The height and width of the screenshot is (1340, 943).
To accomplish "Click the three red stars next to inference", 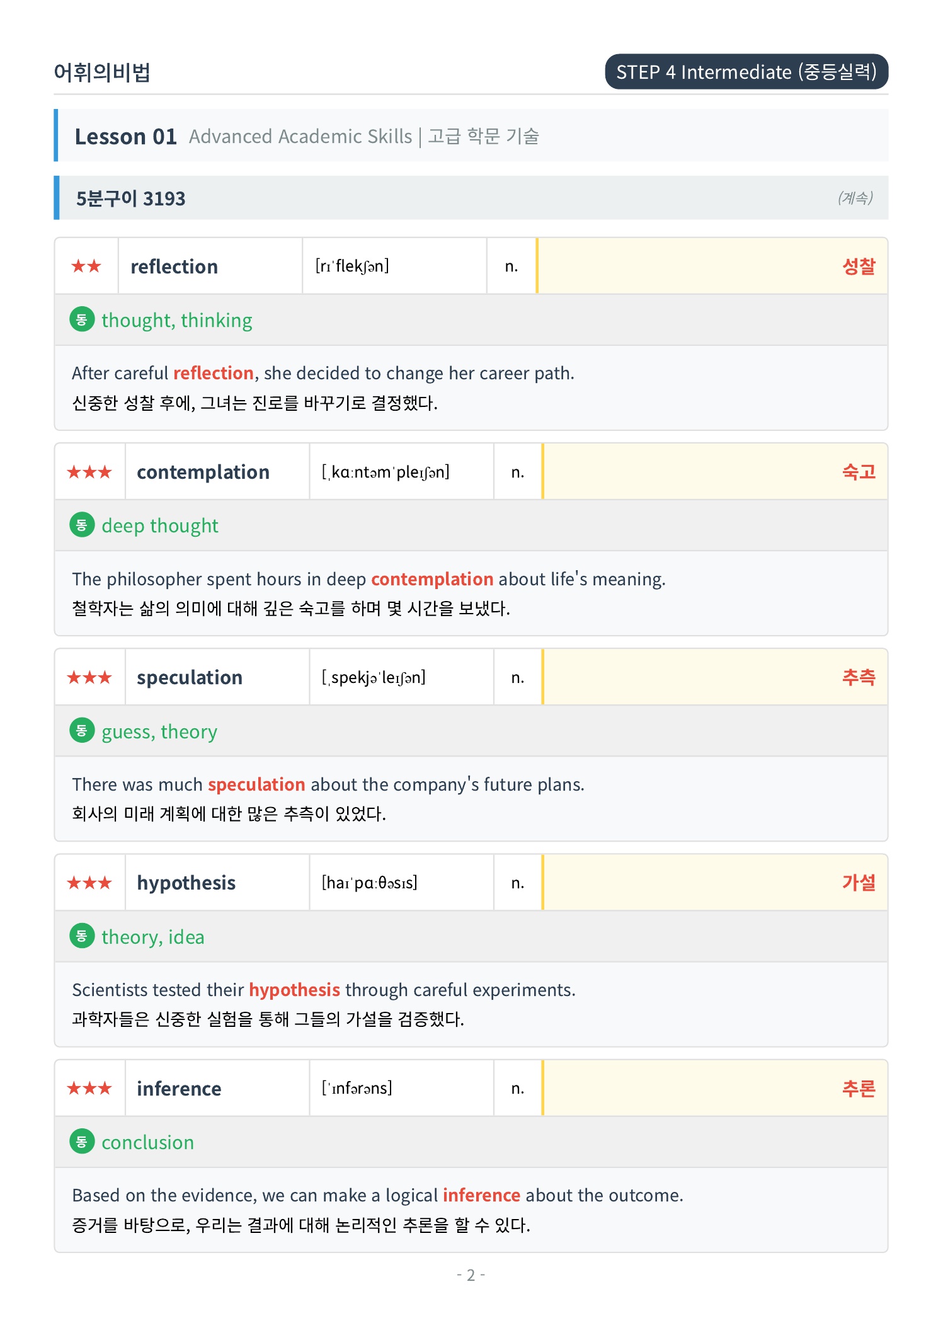I will pos(89,1088).
